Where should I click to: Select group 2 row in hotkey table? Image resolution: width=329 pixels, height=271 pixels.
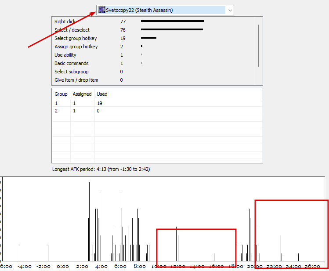(x=157, y=111)
